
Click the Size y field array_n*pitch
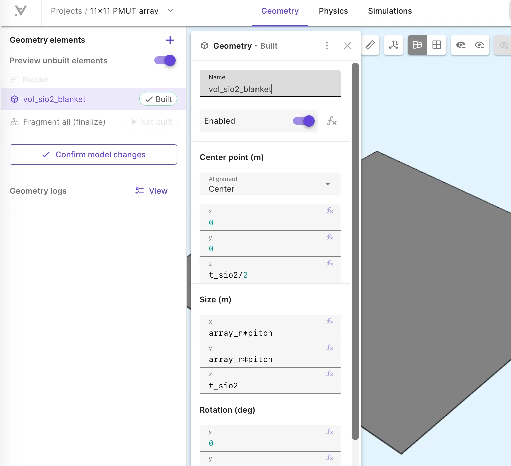[270, 355]
